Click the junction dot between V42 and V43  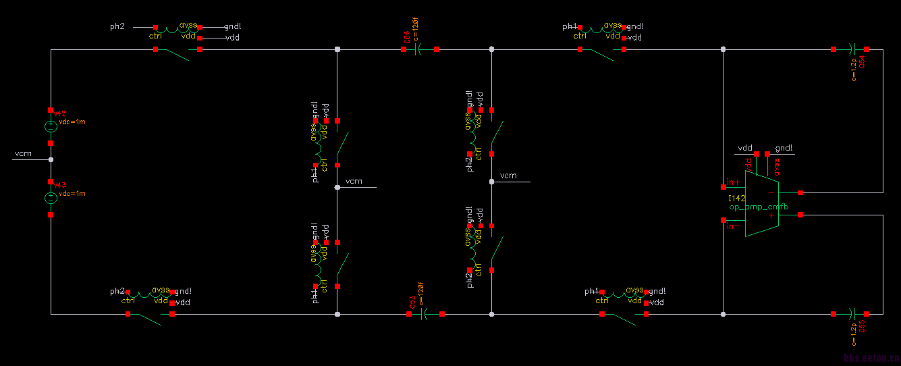(x=51, y=160)
